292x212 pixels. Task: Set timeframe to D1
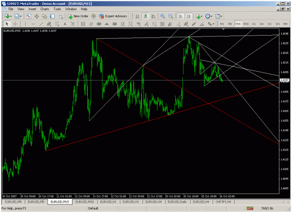[270, 24]
